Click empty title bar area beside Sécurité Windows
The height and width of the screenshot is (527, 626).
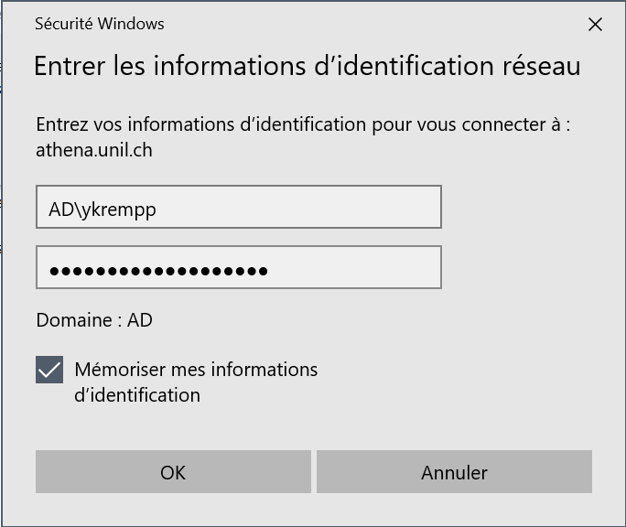pos(366,25)
